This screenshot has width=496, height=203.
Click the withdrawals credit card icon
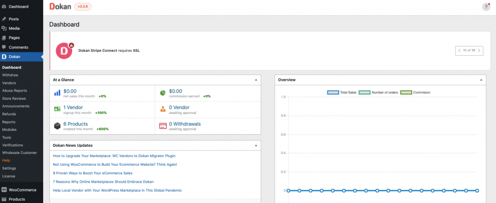(163, 126)
